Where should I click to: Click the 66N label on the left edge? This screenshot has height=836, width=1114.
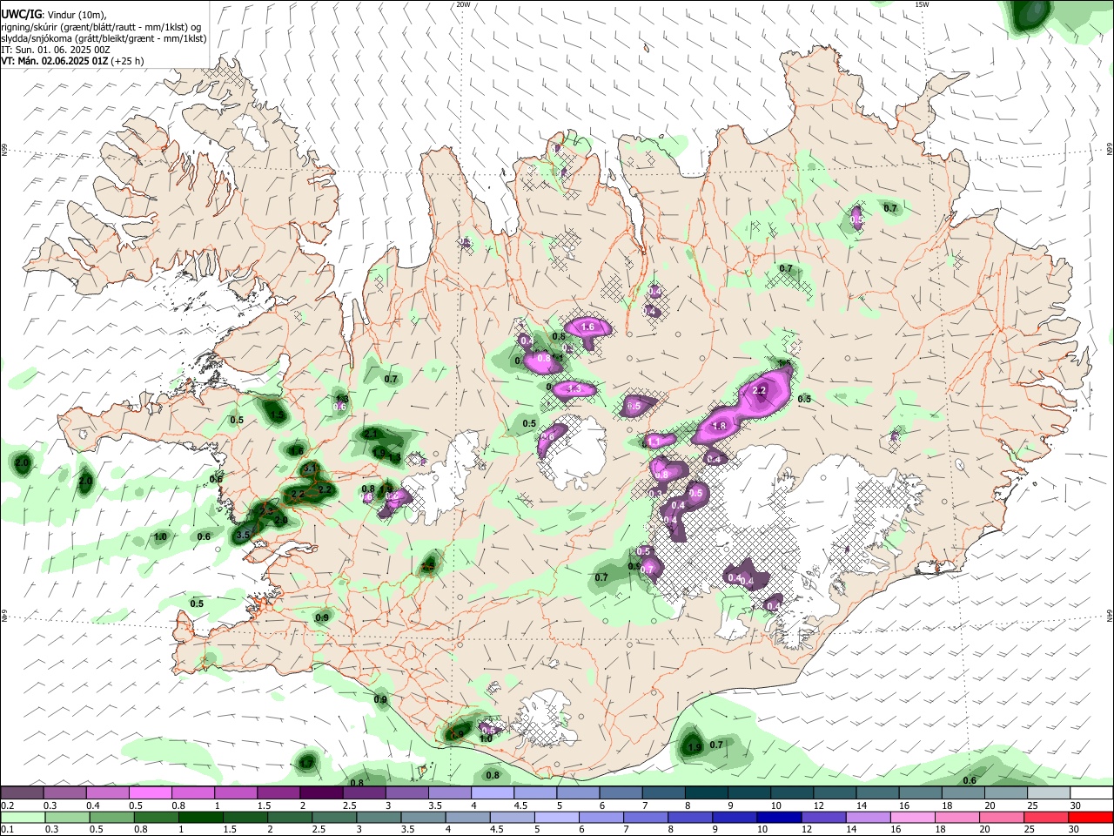pos(4,151)
